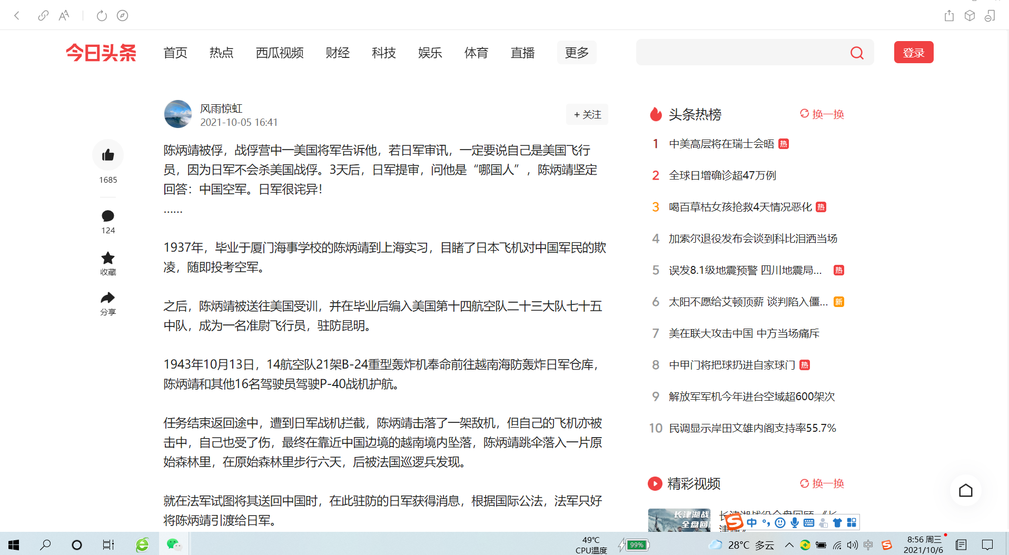Screen dimensions: 1009x555
Task: Favorite the article with the star icon
Action: pos(108,258)
